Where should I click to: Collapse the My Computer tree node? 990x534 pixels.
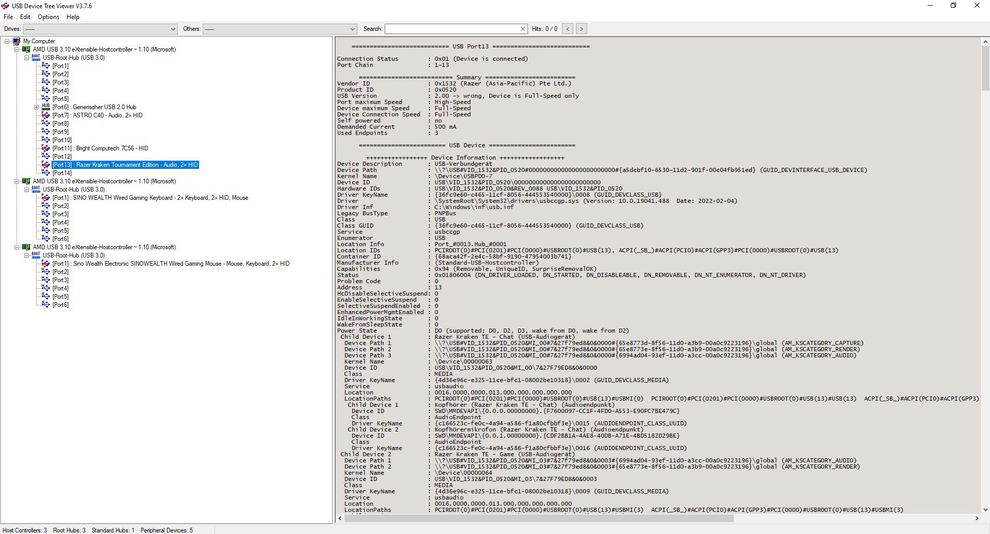7,41
